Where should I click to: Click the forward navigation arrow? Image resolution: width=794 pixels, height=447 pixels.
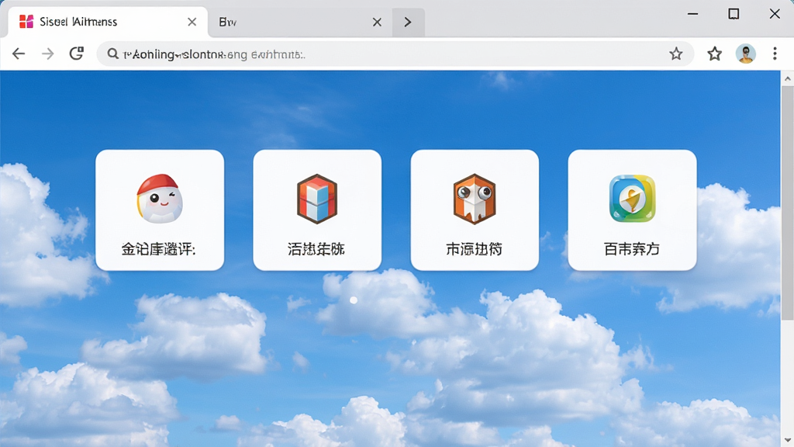[47, 54]
